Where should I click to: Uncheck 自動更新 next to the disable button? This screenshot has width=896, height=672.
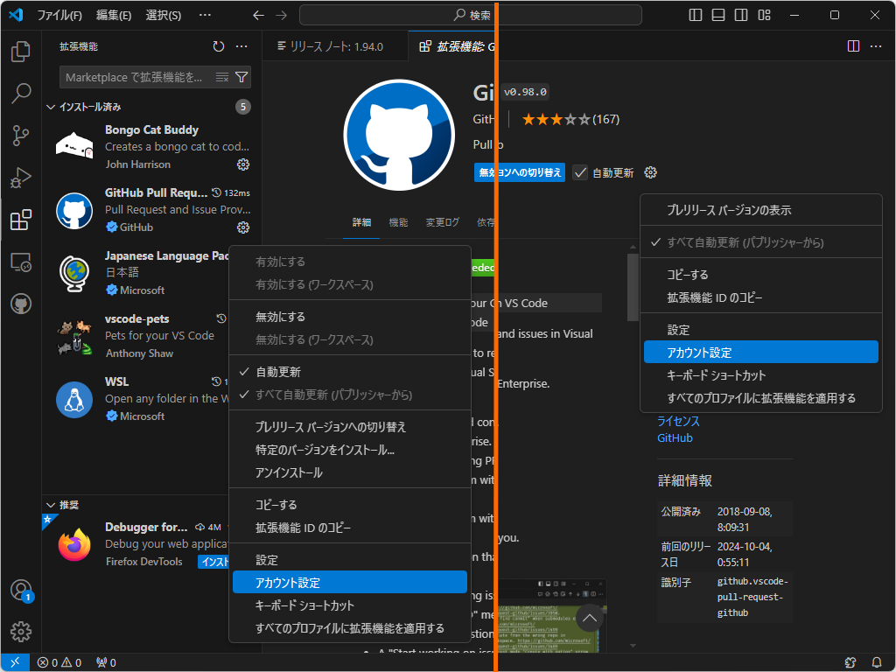579,172
